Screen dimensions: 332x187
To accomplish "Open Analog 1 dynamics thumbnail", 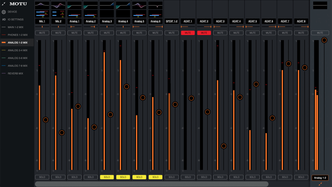I will point(75,14).
